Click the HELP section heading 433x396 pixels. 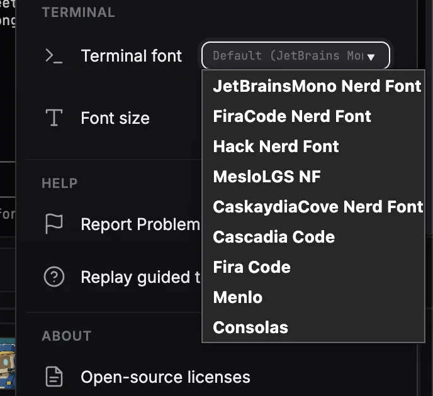(x=60, y=183)
